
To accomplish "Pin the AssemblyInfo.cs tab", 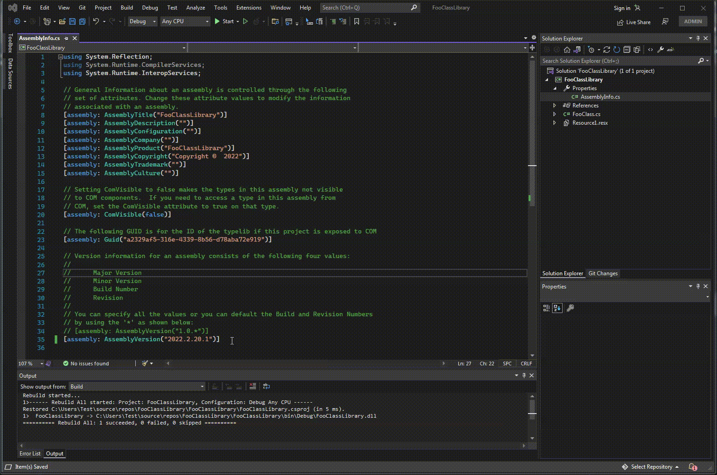I will 66,38.
